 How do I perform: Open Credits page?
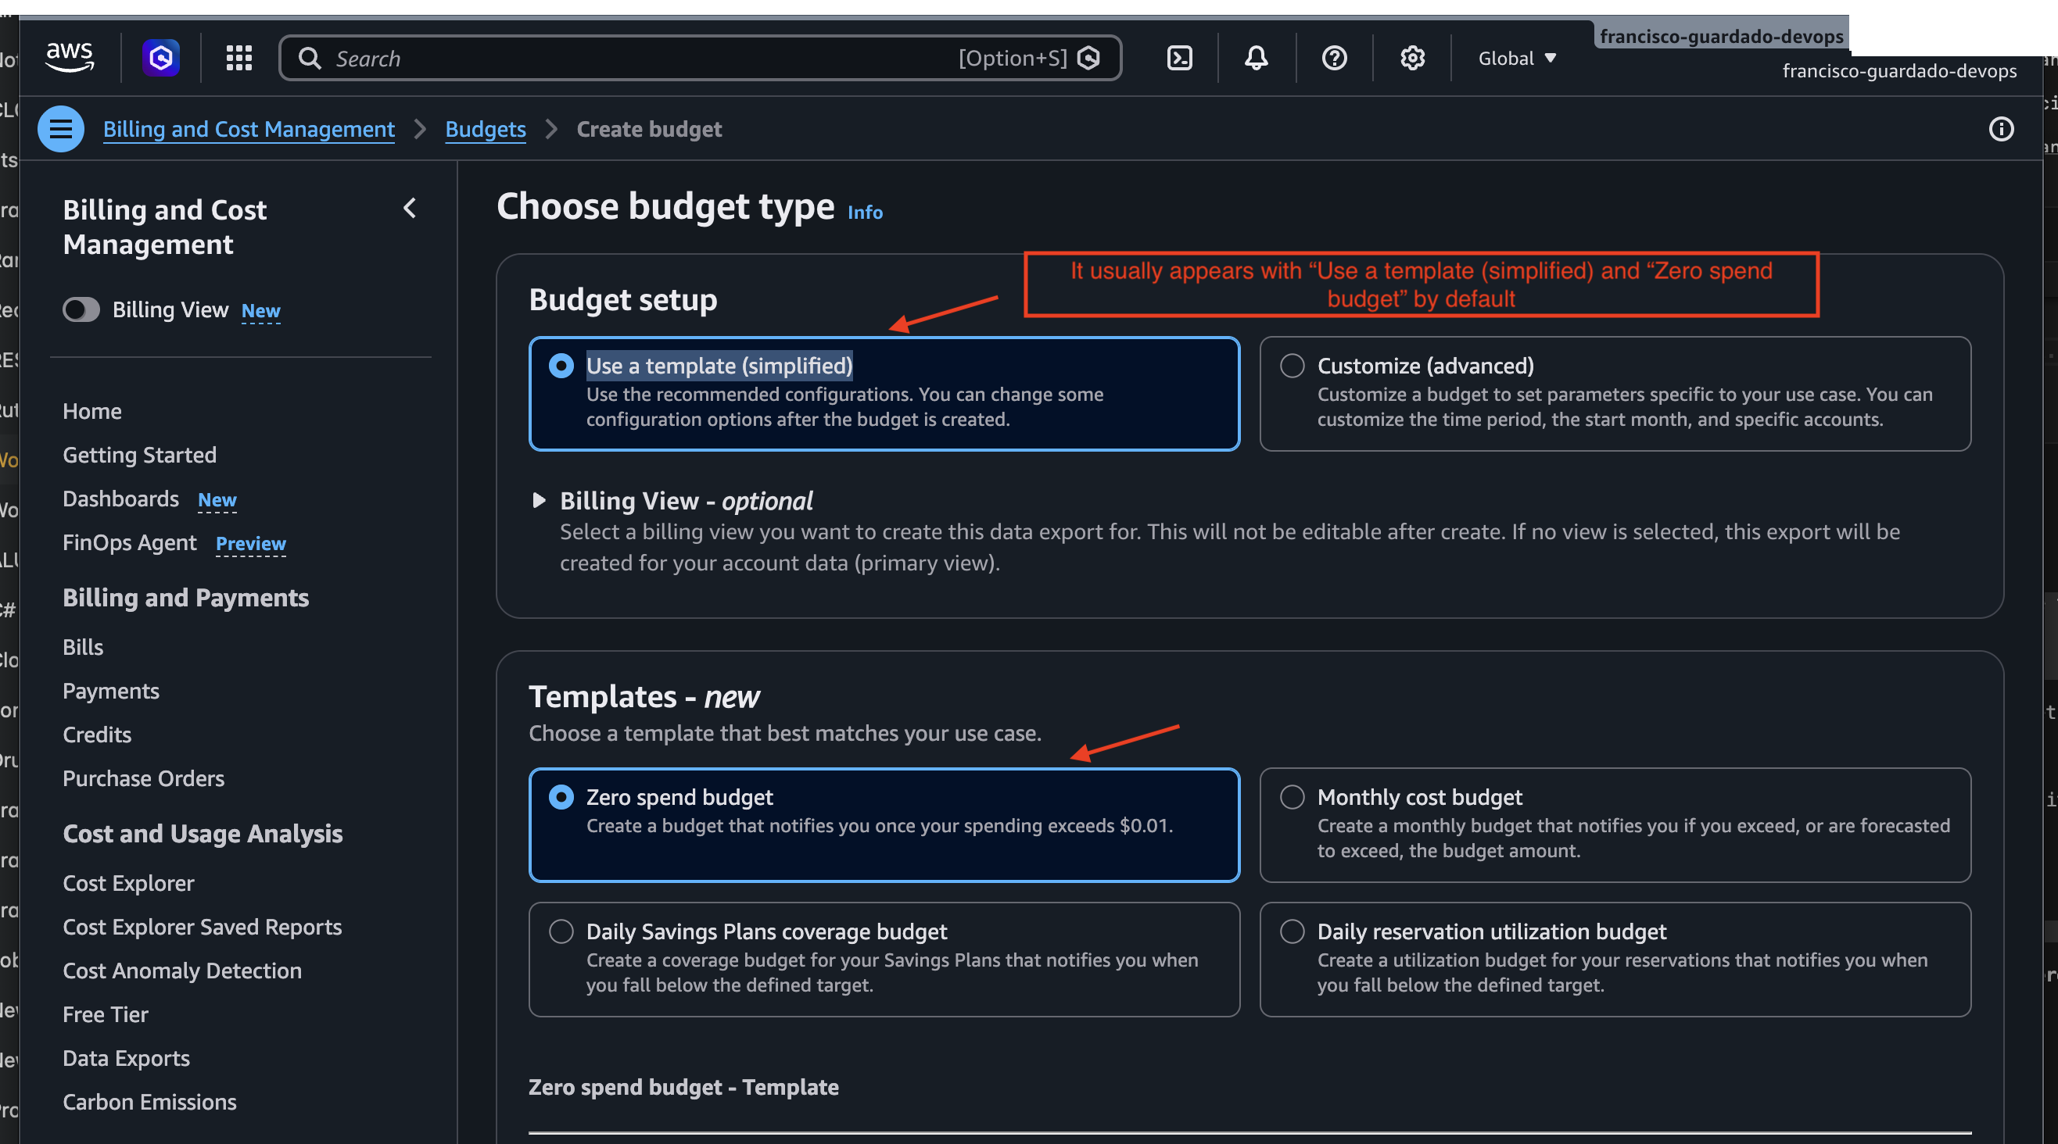click(x=98, y=735)
